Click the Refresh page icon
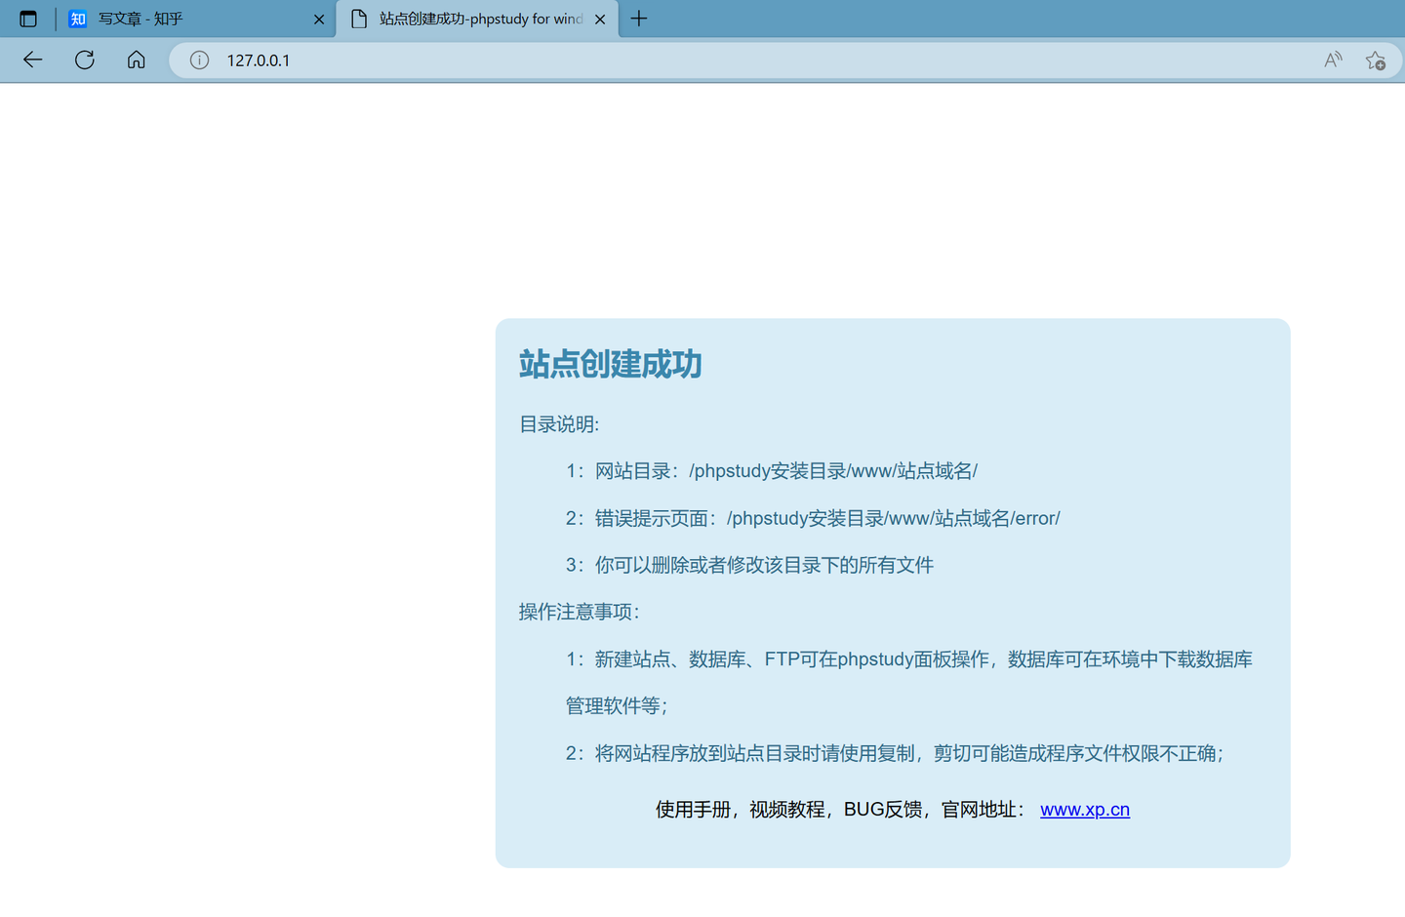The height and width of the screenshot is (917, 1405). point(84,60)
